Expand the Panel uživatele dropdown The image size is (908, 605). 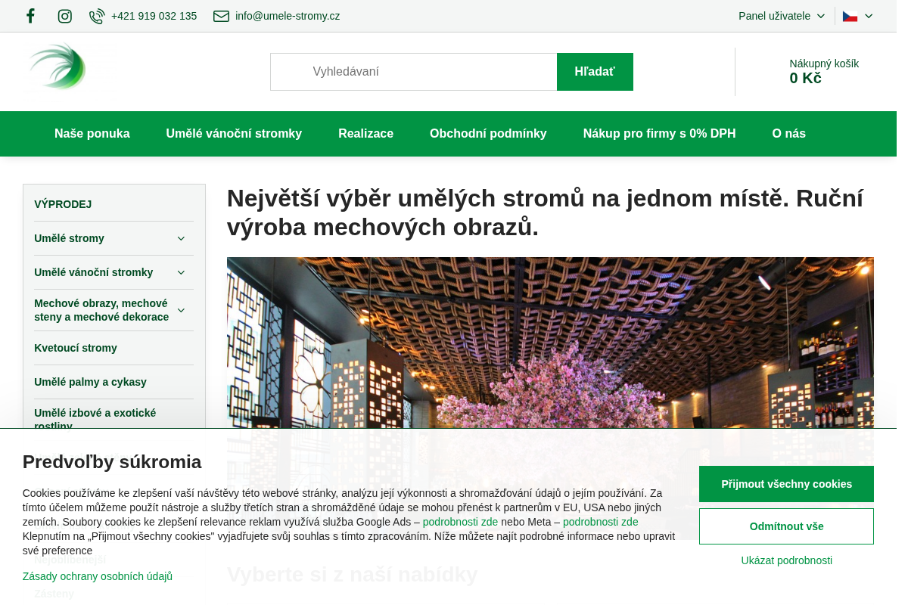click(x=782, y=16)
